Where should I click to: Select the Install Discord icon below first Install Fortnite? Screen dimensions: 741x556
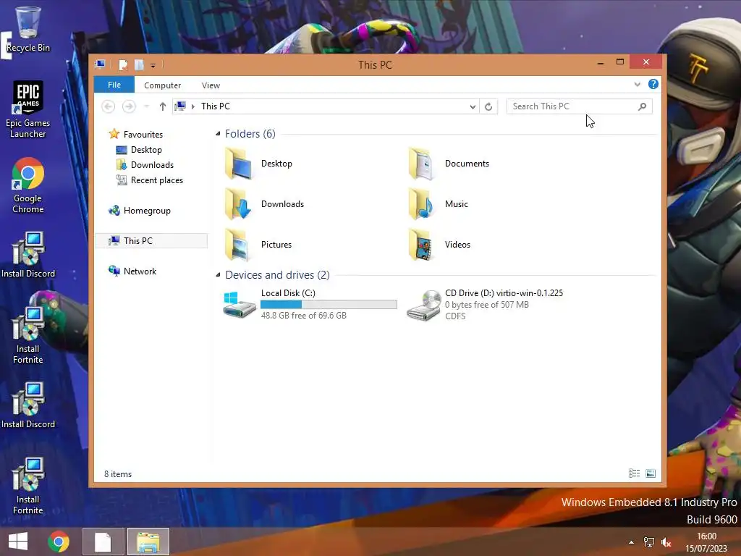28,405
